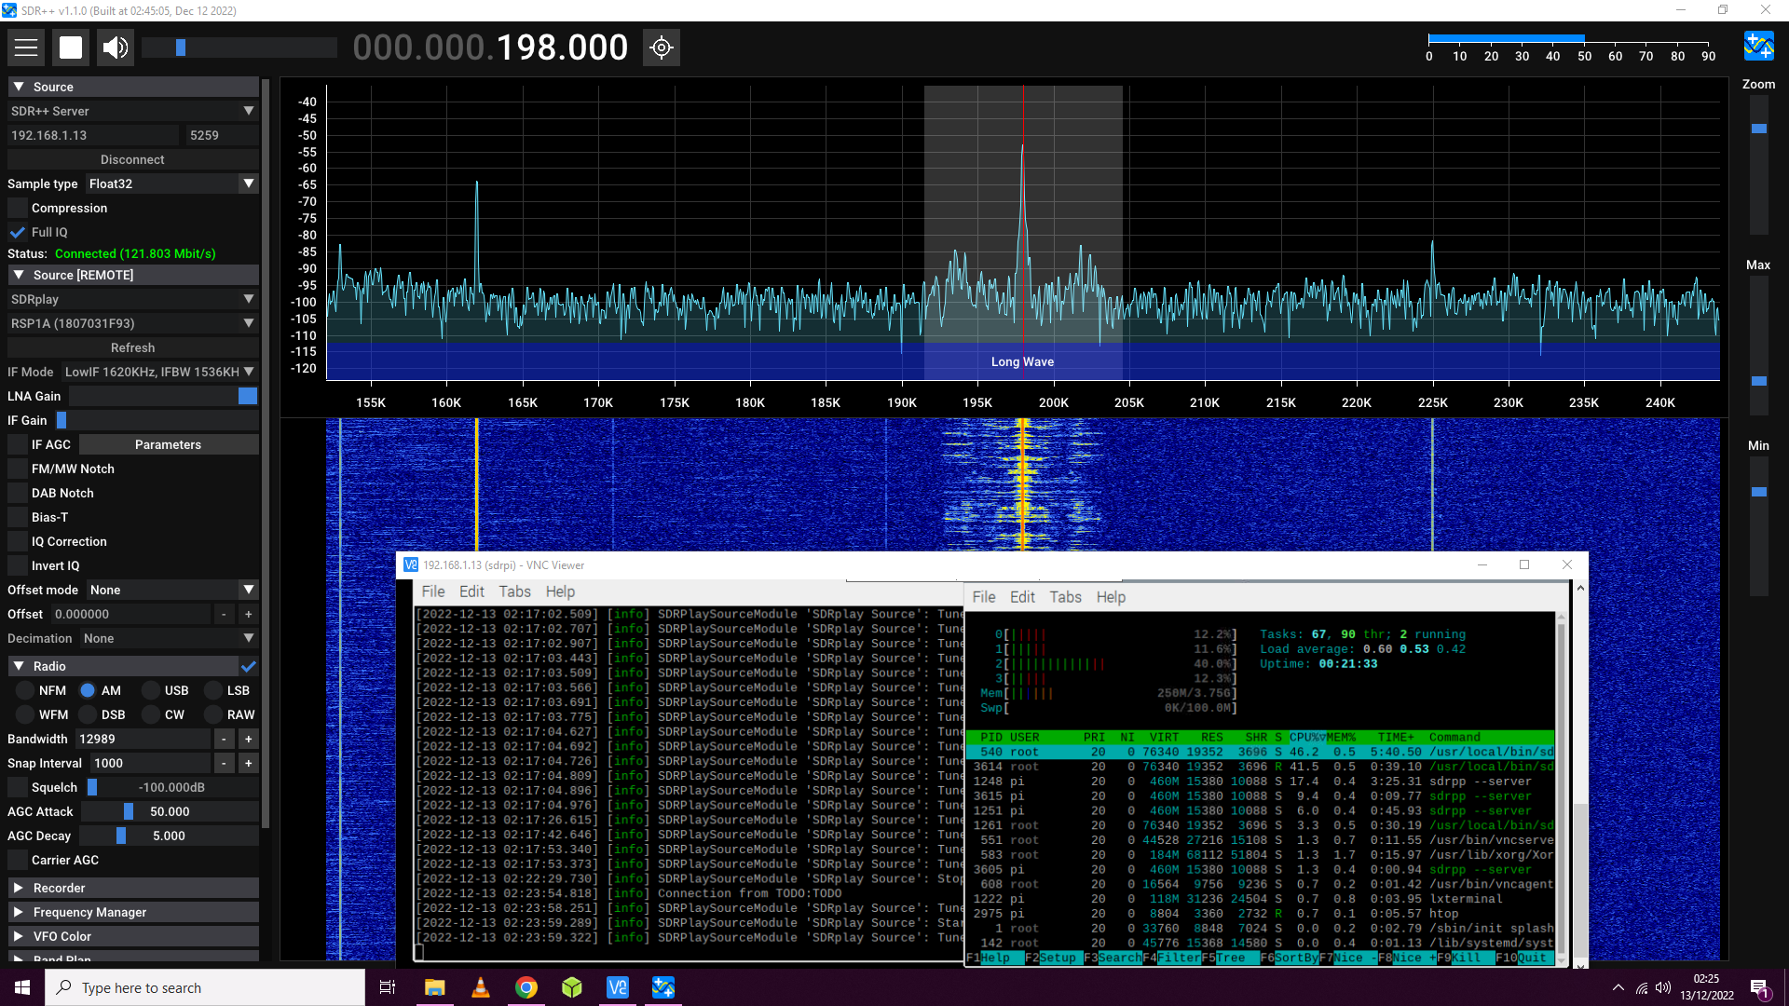Open Task View on the taskbar

pyautogui.click(x=388, y=987)
